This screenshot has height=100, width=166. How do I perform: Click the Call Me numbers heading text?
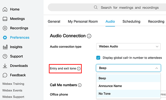63,85
